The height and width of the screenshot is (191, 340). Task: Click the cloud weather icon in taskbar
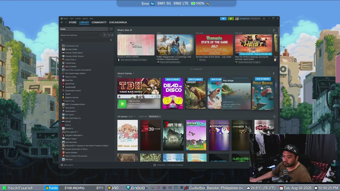[248, 188]
